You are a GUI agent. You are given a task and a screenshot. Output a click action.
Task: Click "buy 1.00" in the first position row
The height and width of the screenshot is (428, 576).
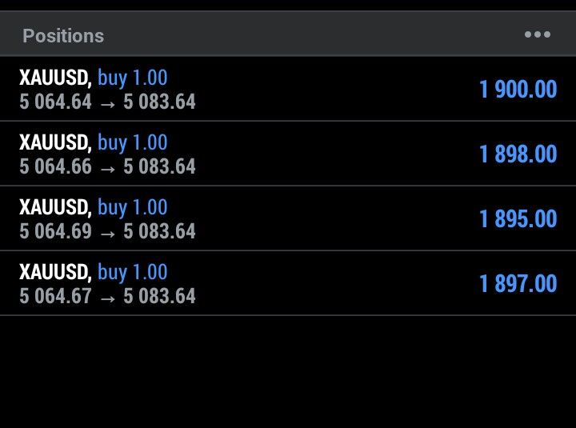pyautogui.click(x=133, y=78)
